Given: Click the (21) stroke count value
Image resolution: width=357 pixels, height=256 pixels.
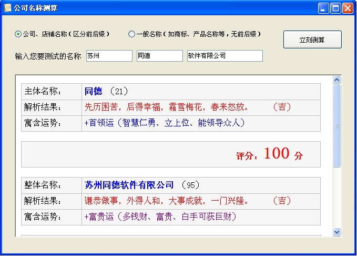Looking at the screenshot, I should (119, 92).
